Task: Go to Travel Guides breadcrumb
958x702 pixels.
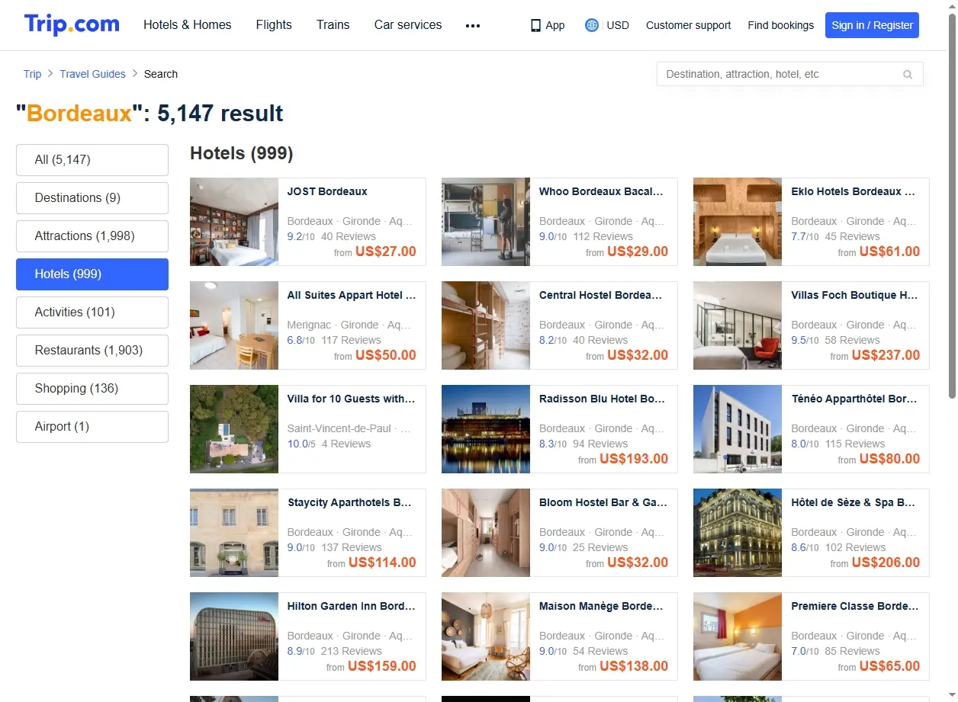Action: tap(92, 74)
